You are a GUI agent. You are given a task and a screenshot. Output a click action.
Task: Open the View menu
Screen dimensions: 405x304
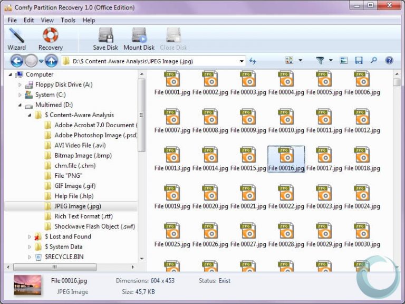coord(47,20)
